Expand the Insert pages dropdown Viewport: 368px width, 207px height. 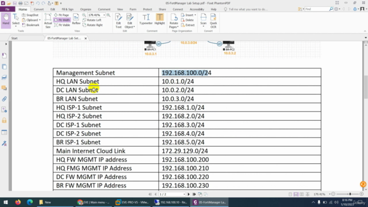point(195,15)
